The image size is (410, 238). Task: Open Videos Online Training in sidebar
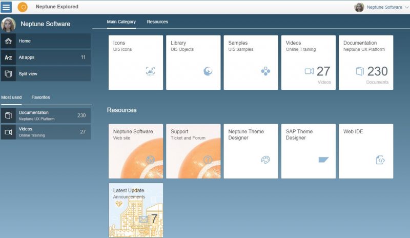[x=46, y=132]
